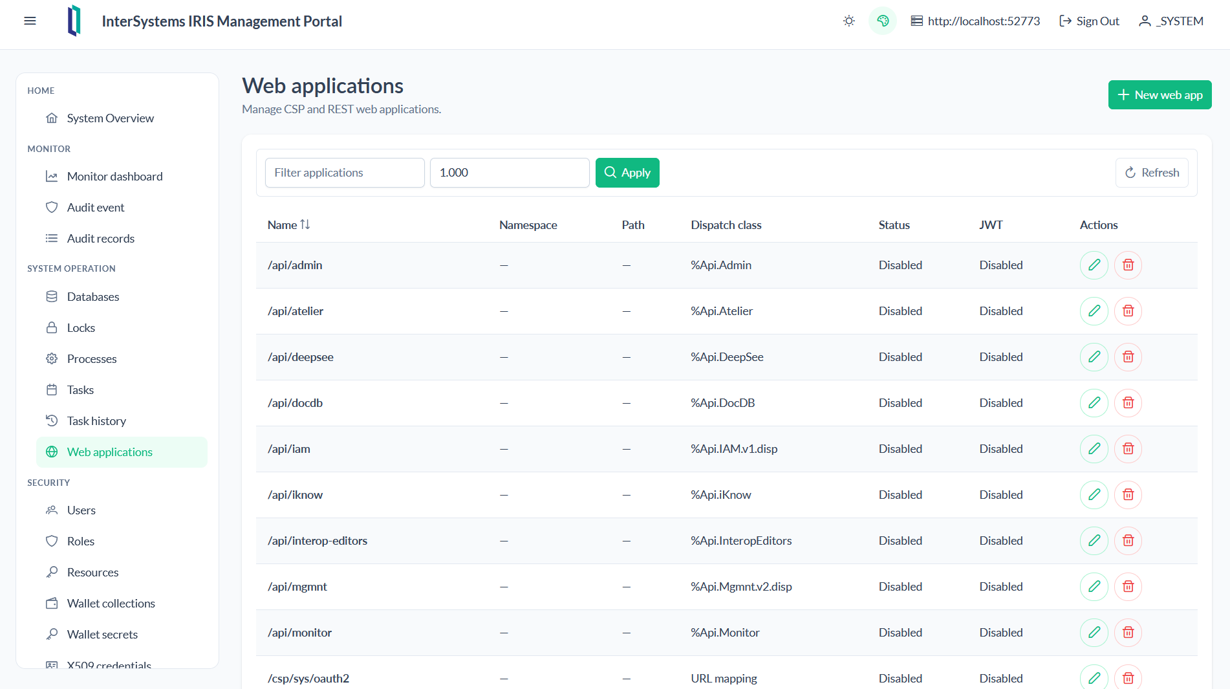Refresh the web applications list
This screenshot has width=1230, height=689.
tap(1152, 173)
